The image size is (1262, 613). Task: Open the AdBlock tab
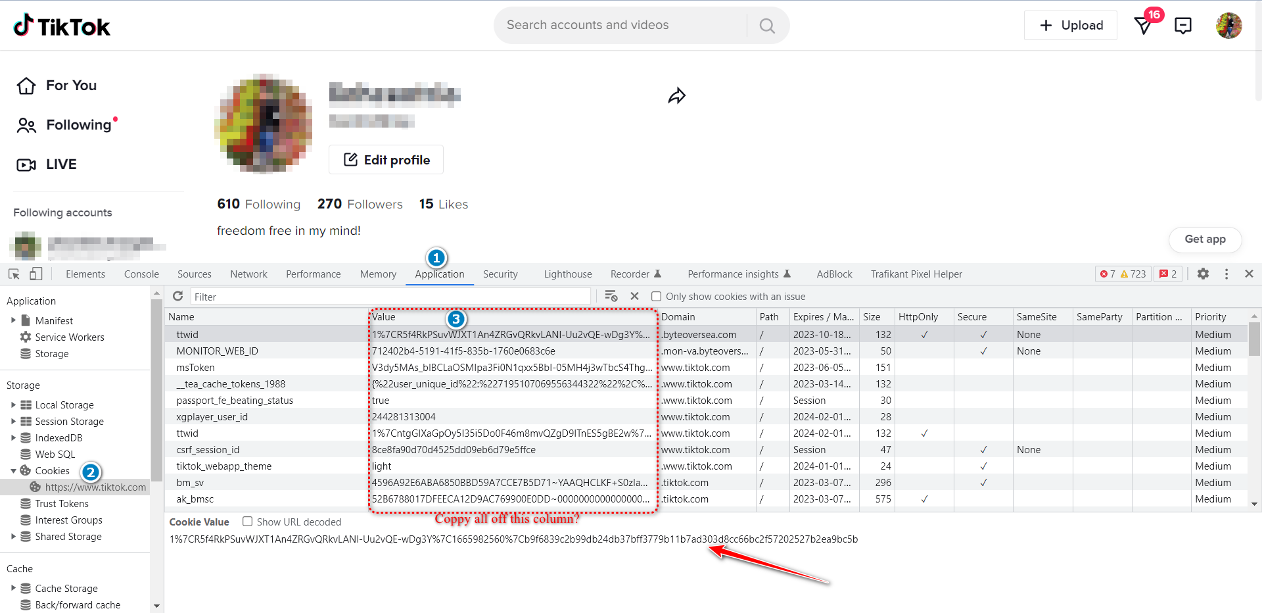834,274
